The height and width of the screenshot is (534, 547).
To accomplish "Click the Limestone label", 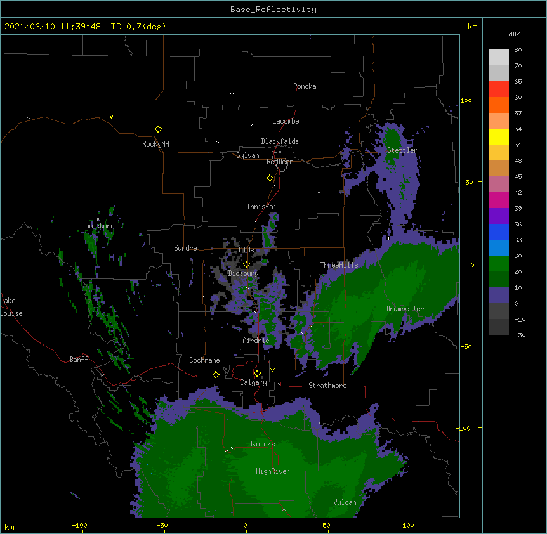I will [97, 226].
